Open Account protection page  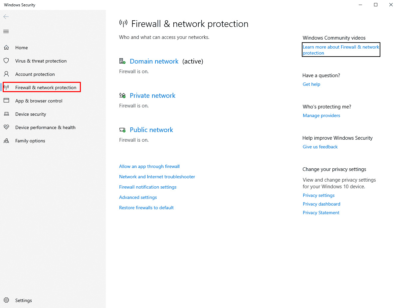point(35,74)
